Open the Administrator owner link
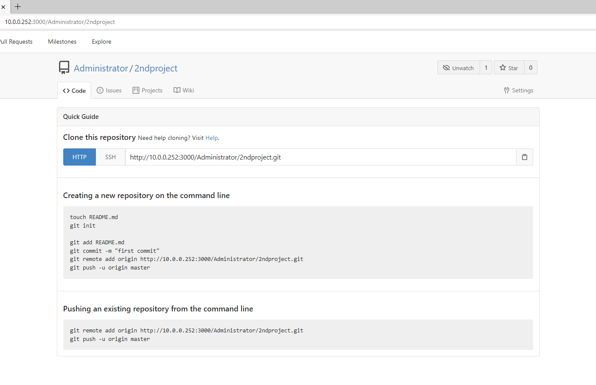 pos(101,68)
